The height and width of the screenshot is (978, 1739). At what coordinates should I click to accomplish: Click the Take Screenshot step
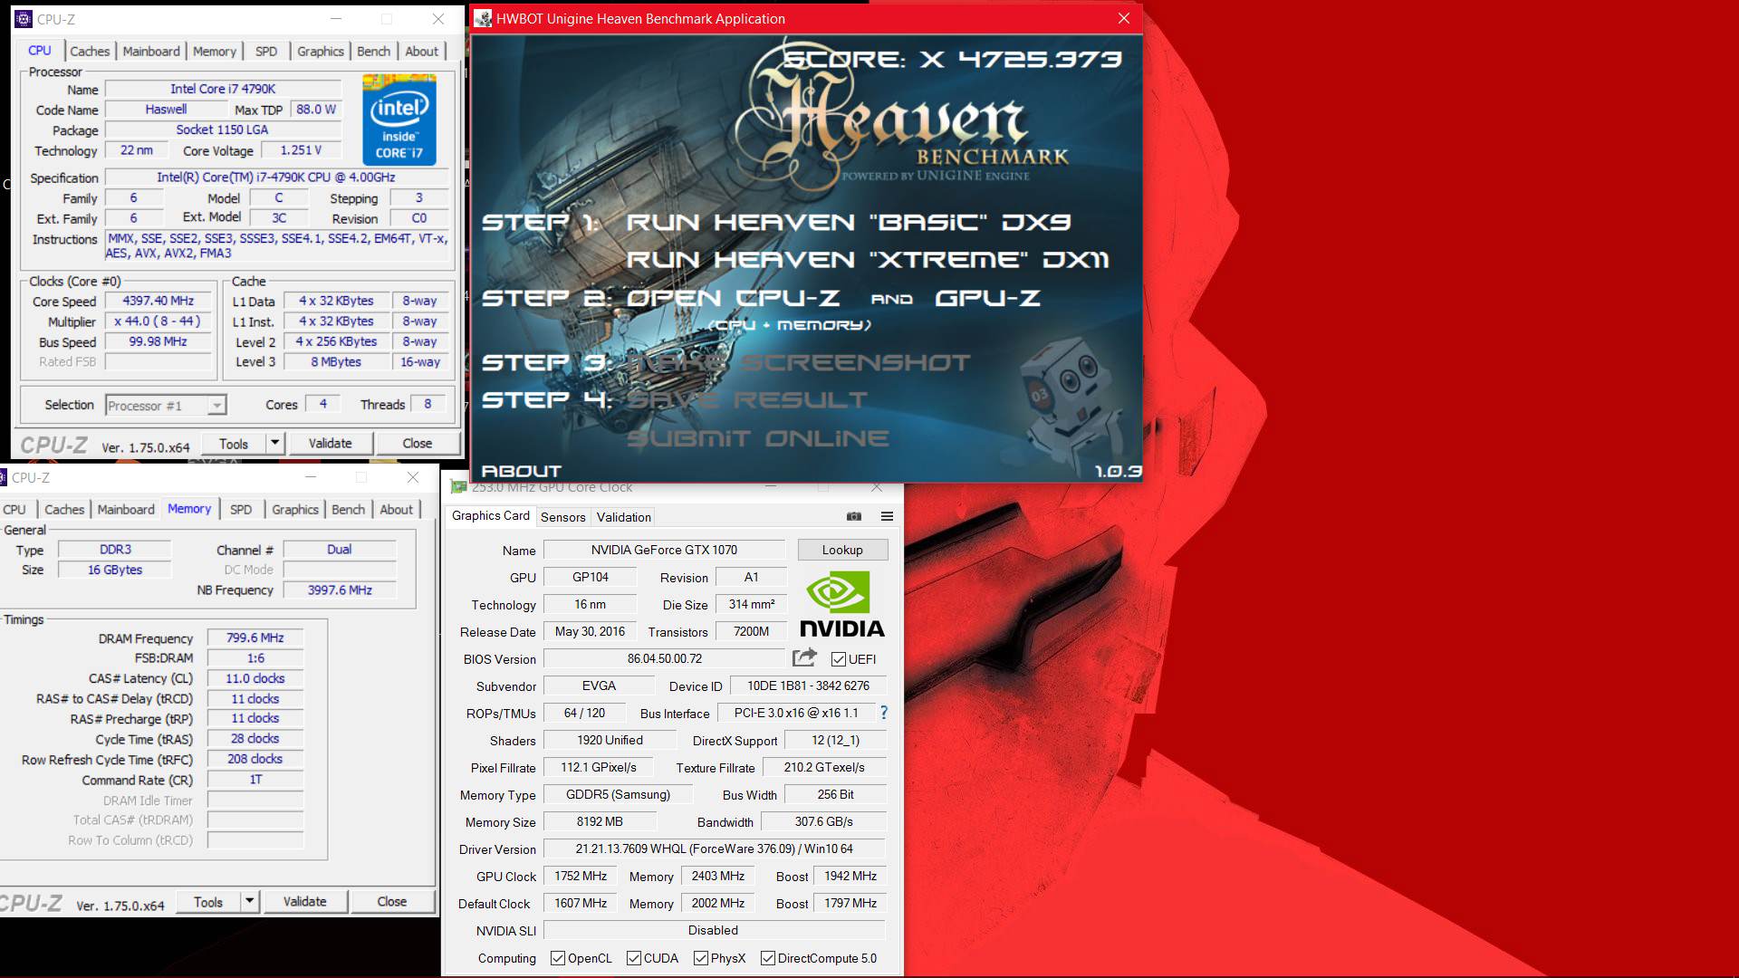[x=799, y=363]
